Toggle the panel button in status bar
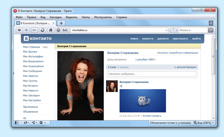 tap(17, 122)
